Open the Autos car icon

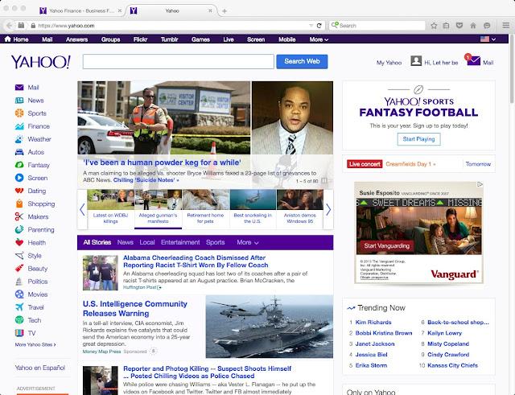(19, 152)
